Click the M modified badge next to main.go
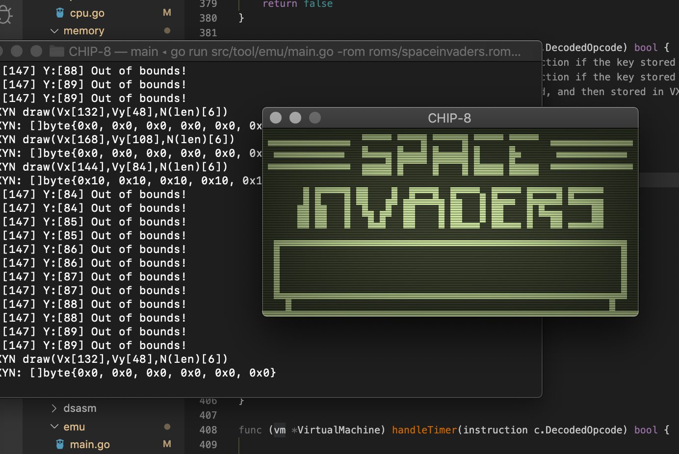679x454 pixels. [x=167, y=444]
